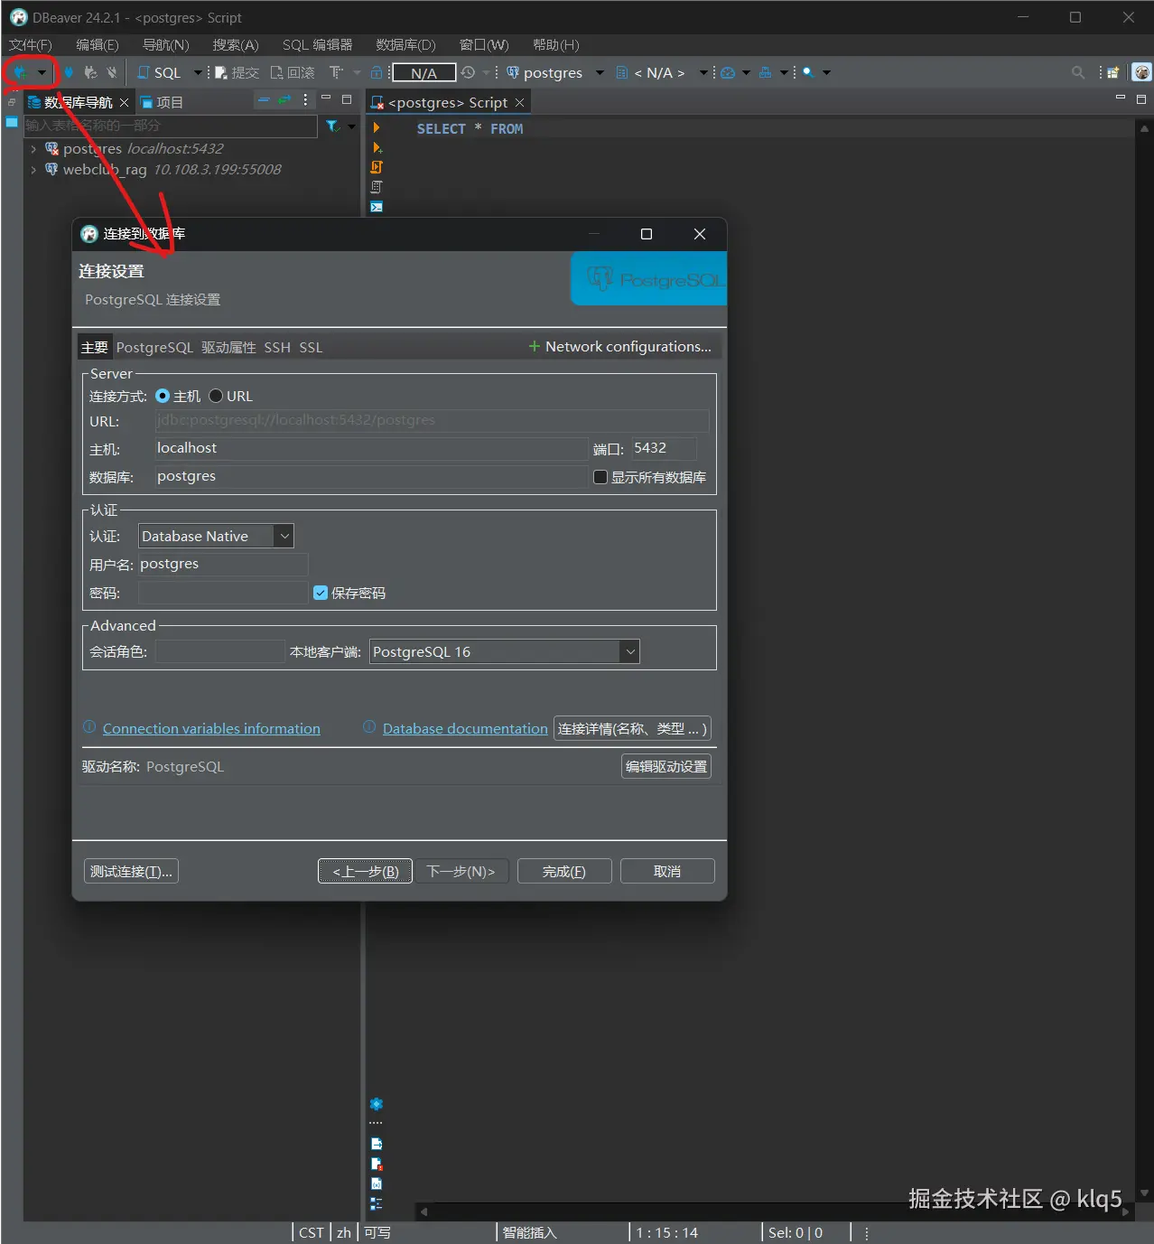This screenshot has width=1154, height=1244.
Task: Click the DBeaver perspective beaver icon
Action: 1141,72
